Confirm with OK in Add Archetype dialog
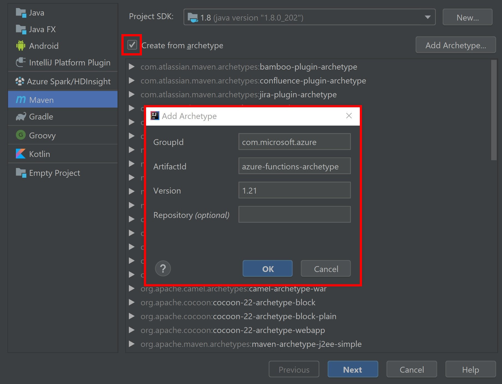 click(x=267, y=268)
